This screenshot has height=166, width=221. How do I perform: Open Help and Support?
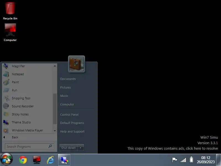point(72,132)
